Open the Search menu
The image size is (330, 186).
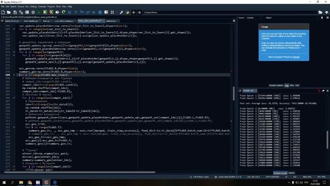click(13, 7)
